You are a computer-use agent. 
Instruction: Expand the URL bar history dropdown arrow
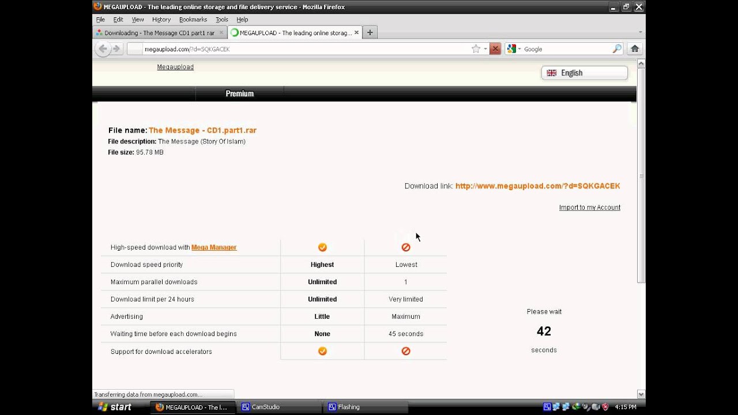(x=485, y=49)
